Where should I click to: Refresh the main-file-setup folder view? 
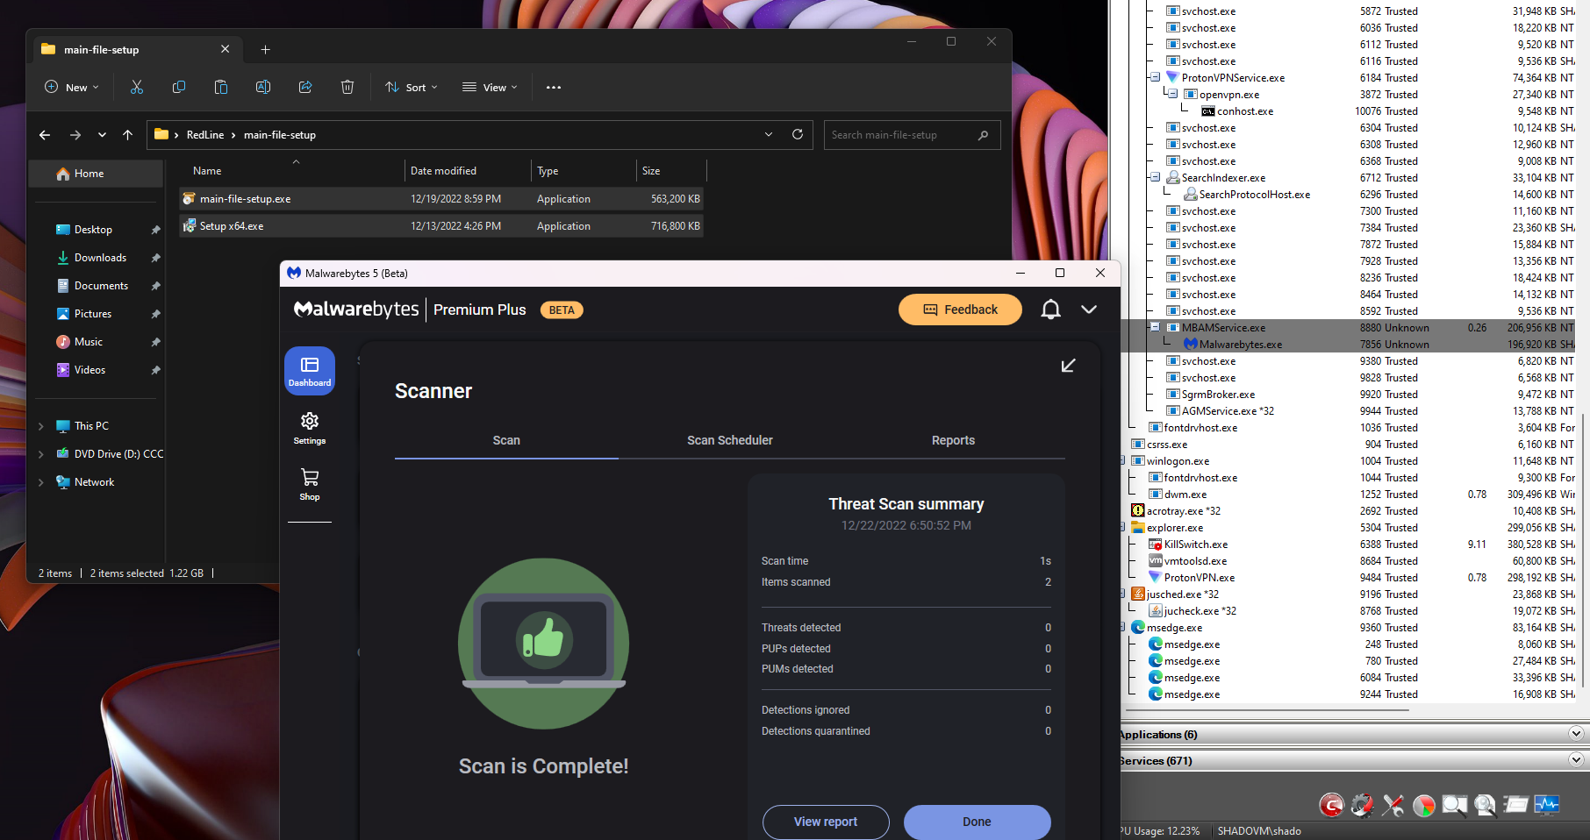[798, 134]
